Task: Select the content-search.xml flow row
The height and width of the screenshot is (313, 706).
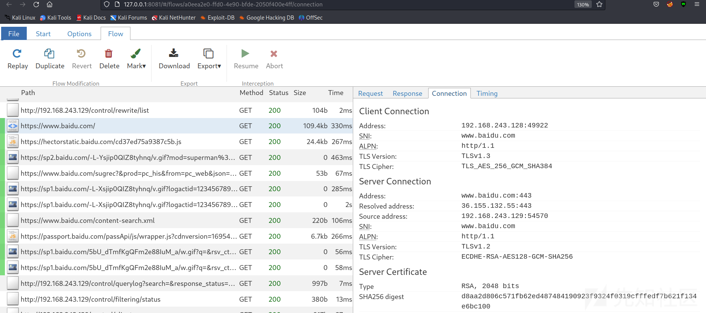Action: point(87,221)
